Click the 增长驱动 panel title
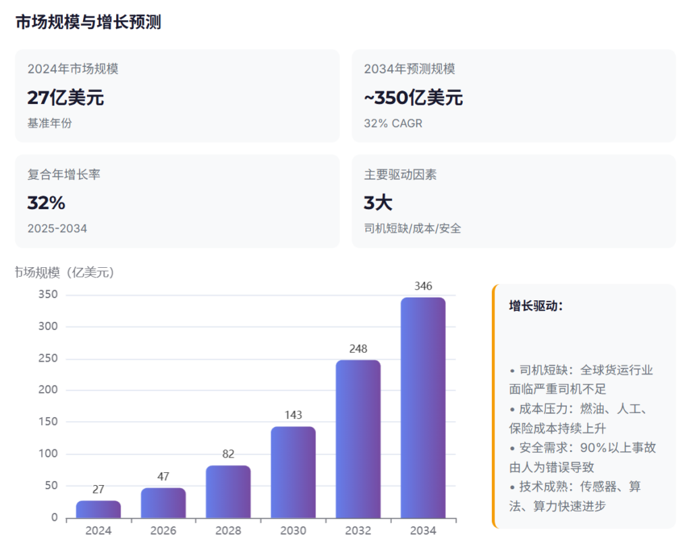The image size is (691, 556). click(x=536, y=306)
